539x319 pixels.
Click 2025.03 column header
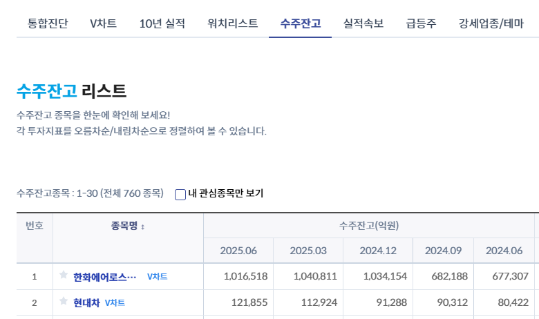308,250
